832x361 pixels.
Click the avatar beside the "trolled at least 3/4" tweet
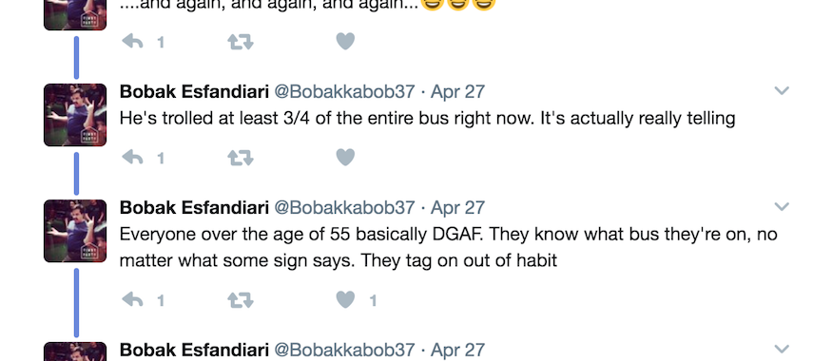(x=75, y=115)
